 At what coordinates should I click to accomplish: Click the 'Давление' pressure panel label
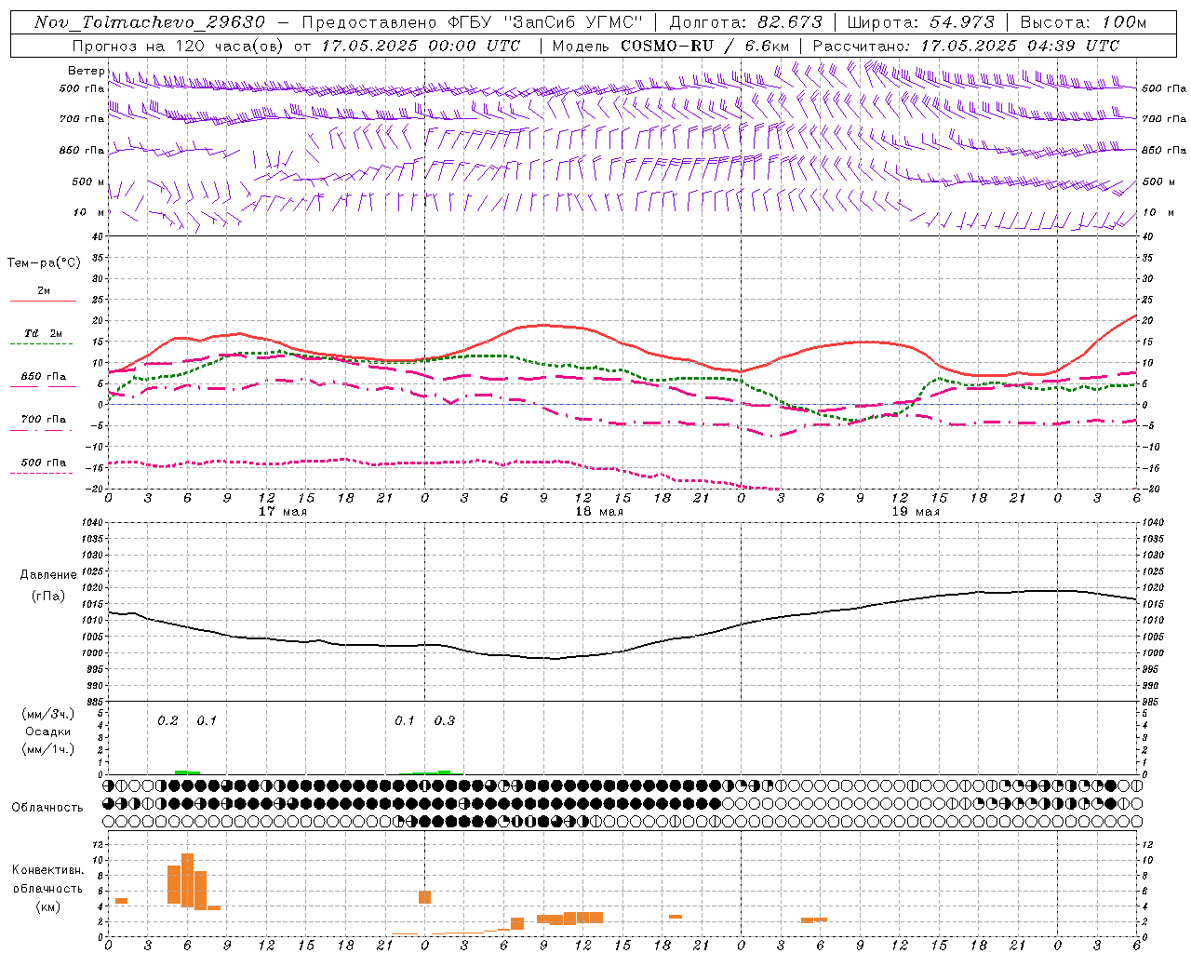(x=48, y=575)
